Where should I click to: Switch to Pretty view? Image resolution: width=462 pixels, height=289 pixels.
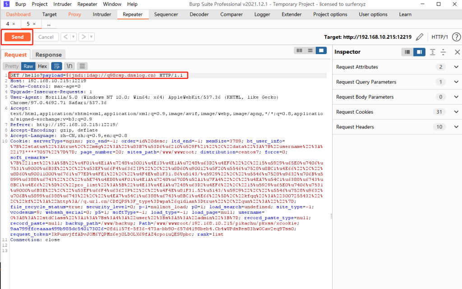point(12,66)
